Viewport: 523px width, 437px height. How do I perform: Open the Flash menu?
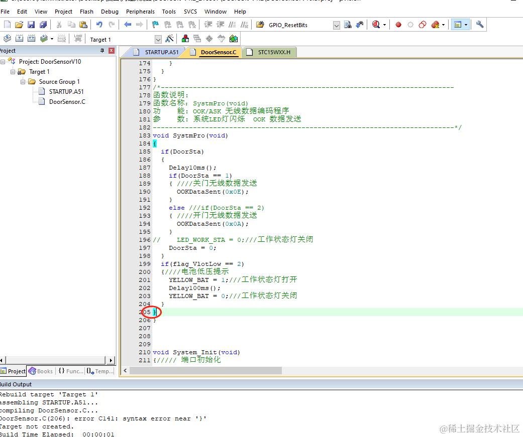click(x=87, y=12)
